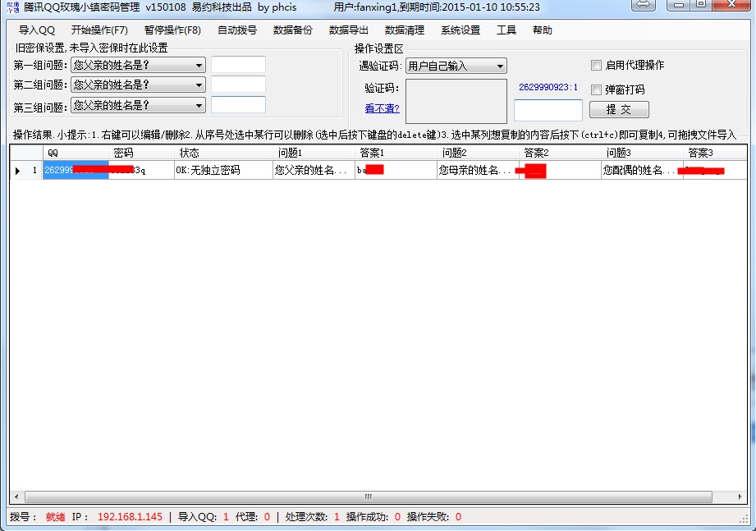756x531 pixels.
Task: Click the 提交 button
Action: coord(619,109)
